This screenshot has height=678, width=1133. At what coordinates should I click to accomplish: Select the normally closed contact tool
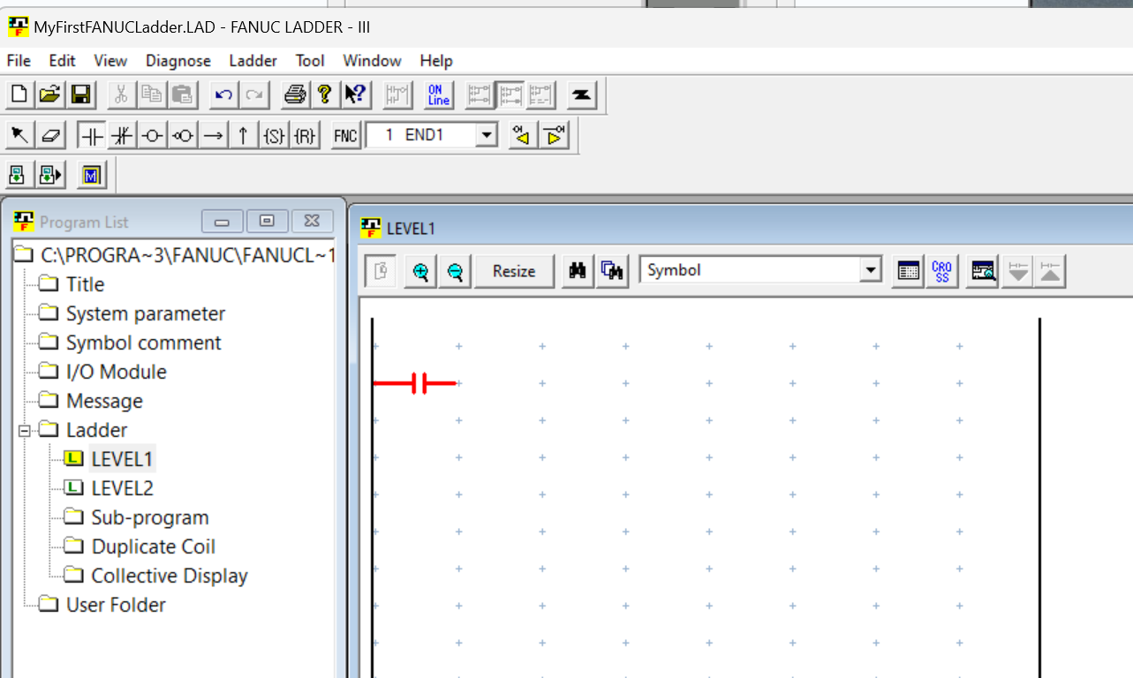pos(122,135)
